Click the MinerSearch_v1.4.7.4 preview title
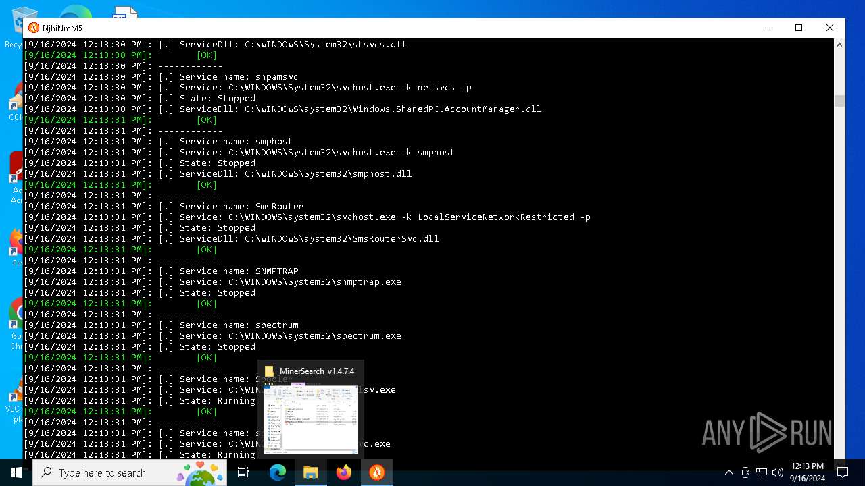This screenshot has width=865, height=486. (317, 371)
